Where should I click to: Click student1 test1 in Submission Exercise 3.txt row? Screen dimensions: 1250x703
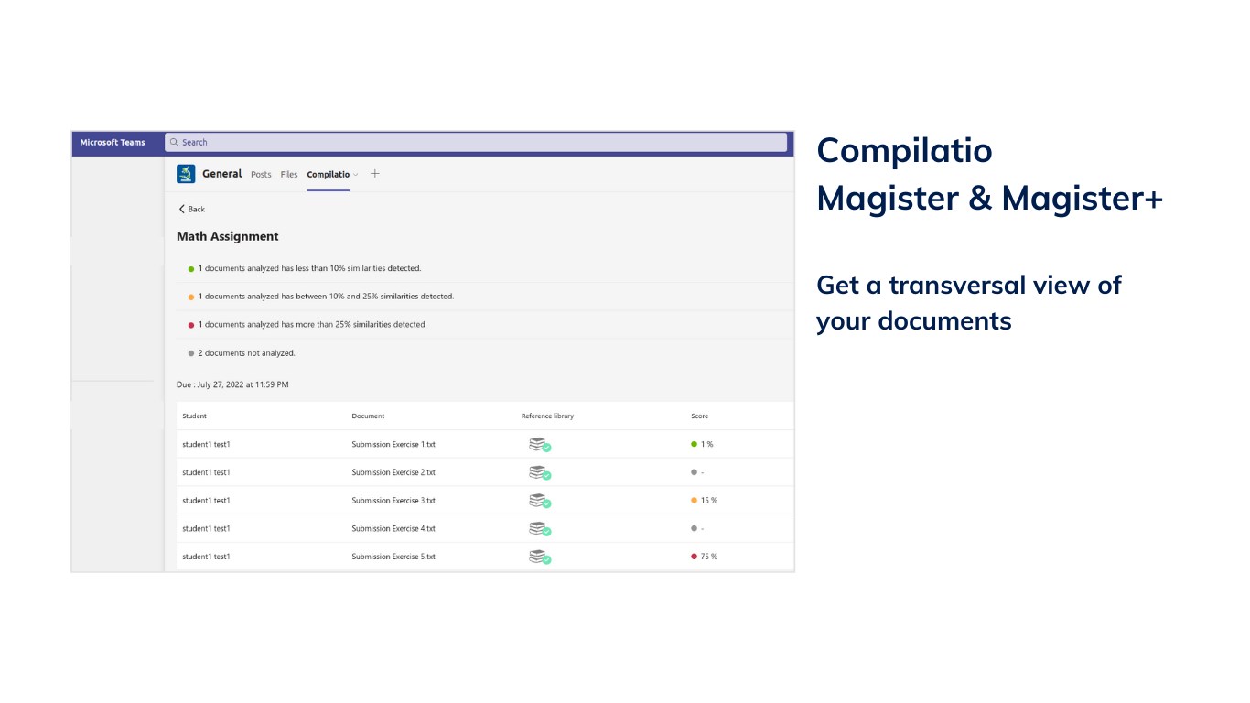[206, 502]
